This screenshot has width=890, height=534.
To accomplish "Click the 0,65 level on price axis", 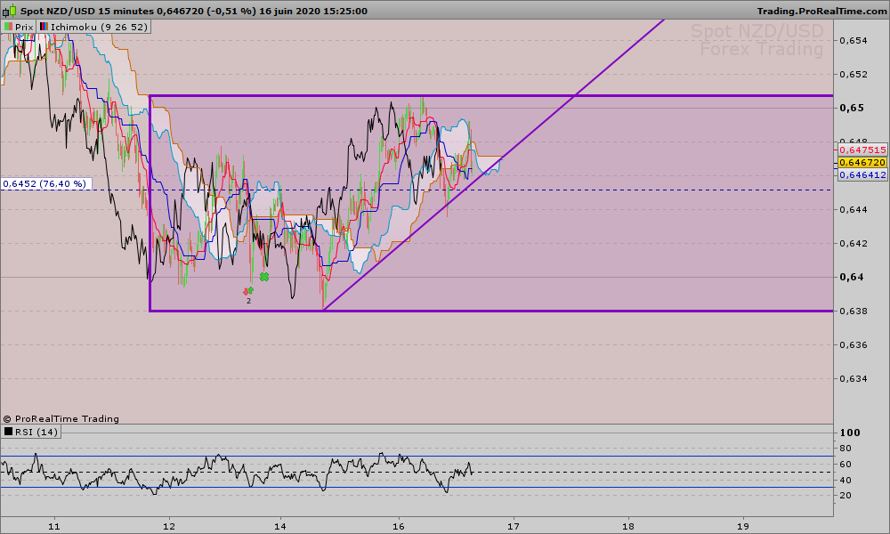I will (853, 108).
